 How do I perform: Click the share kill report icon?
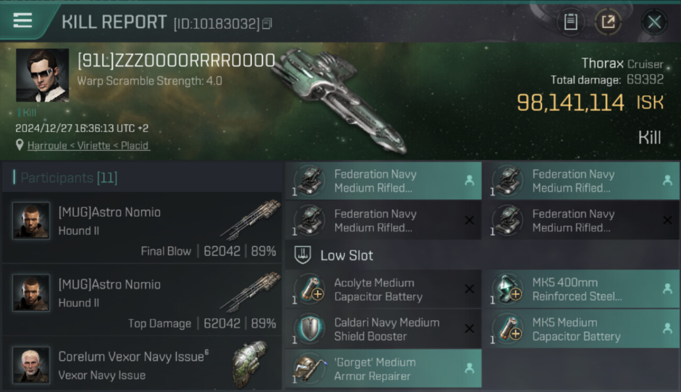tap(608, 22)
